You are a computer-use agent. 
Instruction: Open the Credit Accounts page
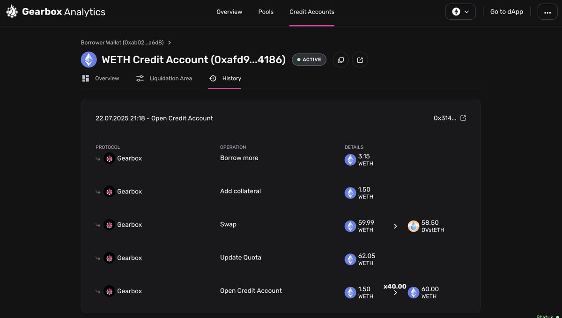[312, 12]
